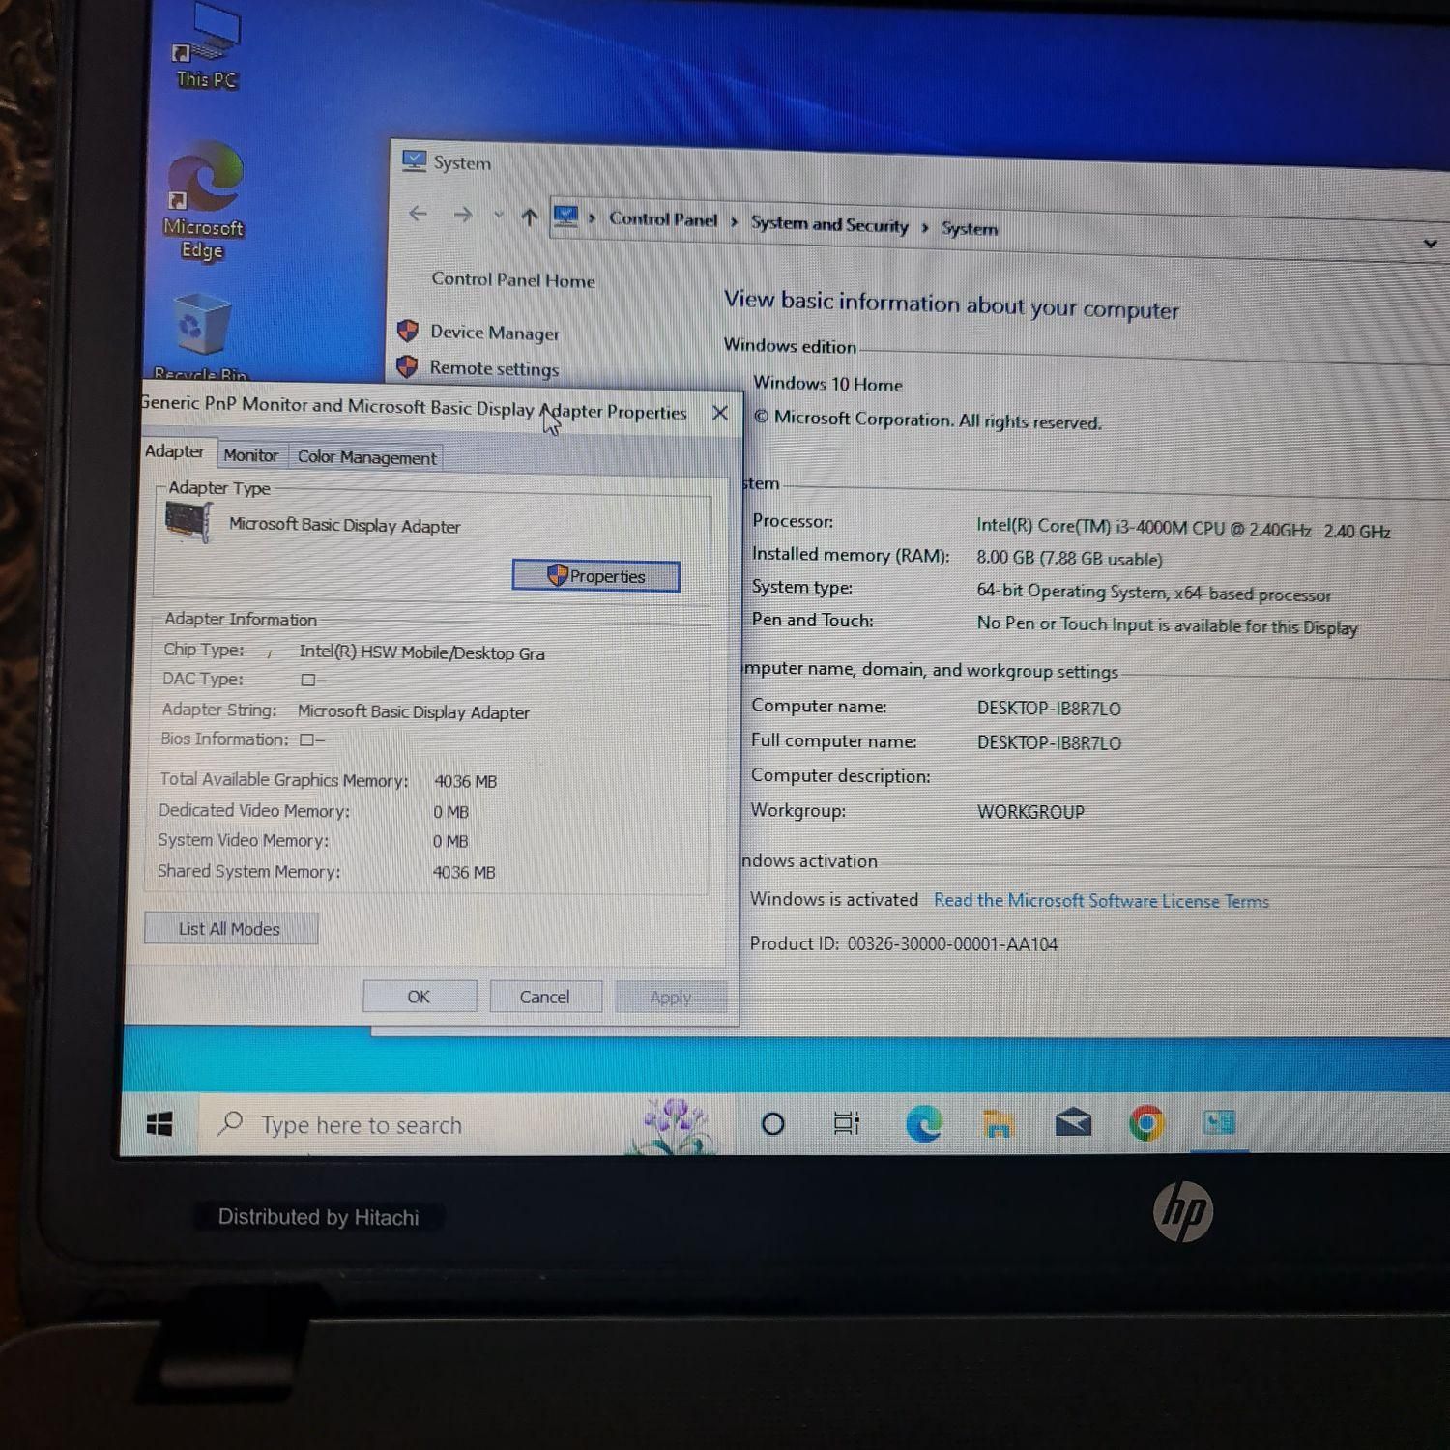Viewport: 1450px width, 1450px height.
Task: Launch Google Chrome from the taskbar
Action: [1146, 1123]
